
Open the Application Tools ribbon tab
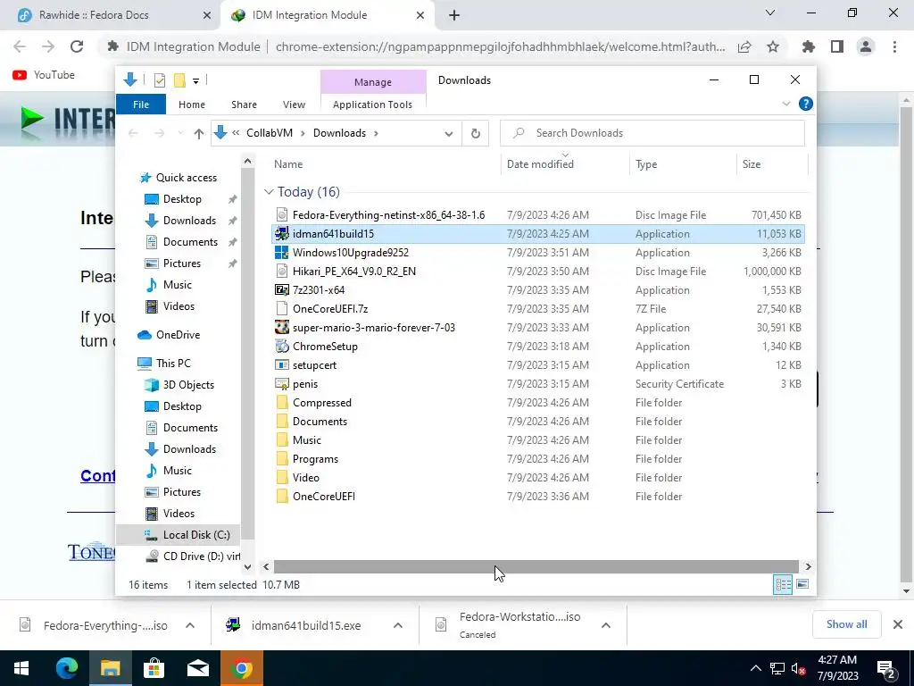coord(372,105)
